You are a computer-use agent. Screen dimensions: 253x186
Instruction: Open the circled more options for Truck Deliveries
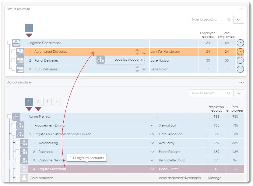pyautogui.click(x=240, y=69)
